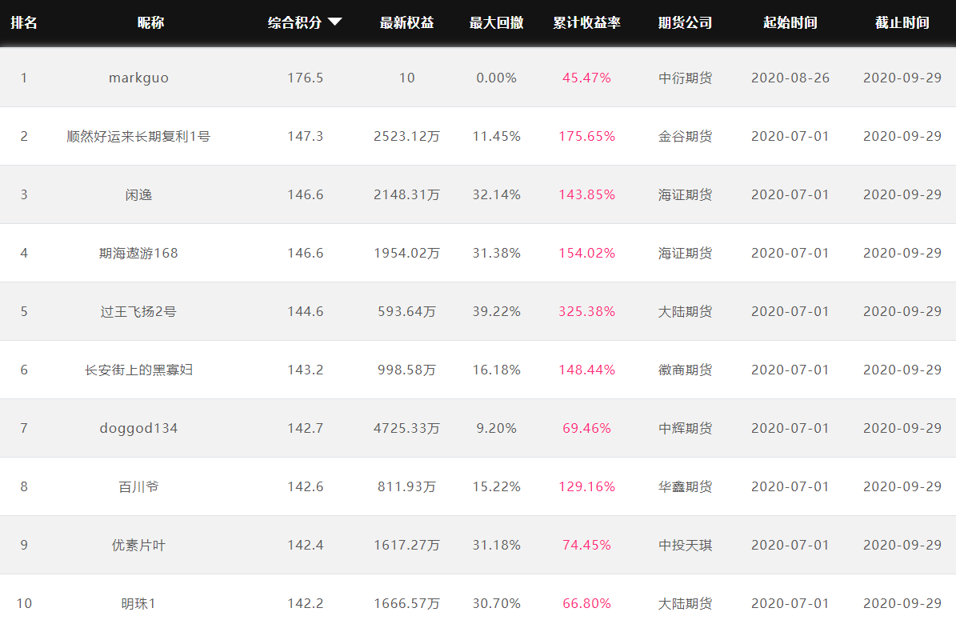Screen dimensions: 956x628
Task: Click equity value 593.64万
Action: pos(406,311)
